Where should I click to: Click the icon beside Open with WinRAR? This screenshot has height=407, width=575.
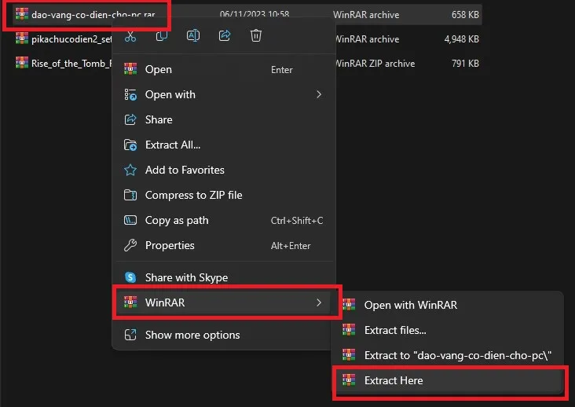(349, 304)
